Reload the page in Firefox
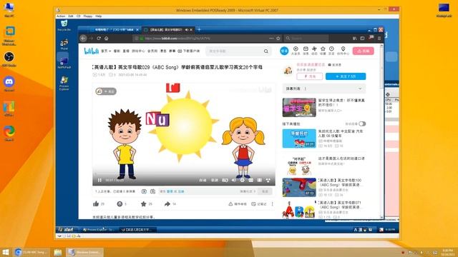Image resolution: width=458 pixels, height=257 pixels. click(99, 38)
